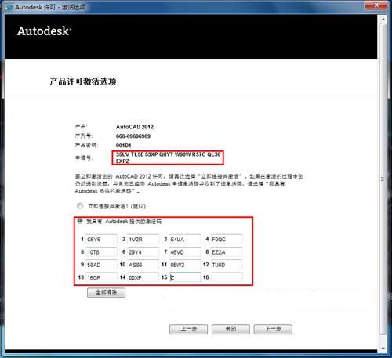Click the scrollbar down arrow
This screenshot has height=358, width=392.
pos(383,349)
